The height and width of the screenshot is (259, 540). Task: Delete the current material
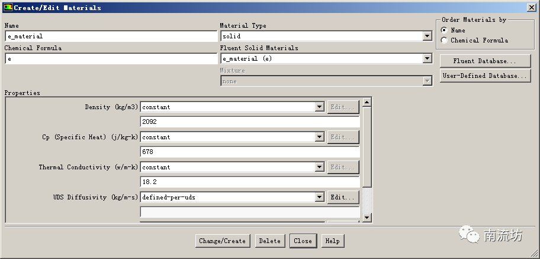point(269,241)
